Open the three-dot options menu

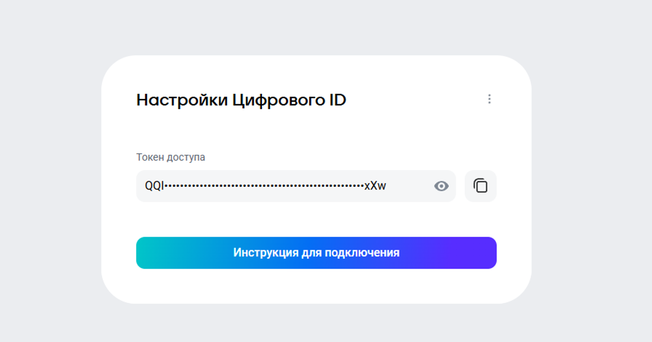489,99
